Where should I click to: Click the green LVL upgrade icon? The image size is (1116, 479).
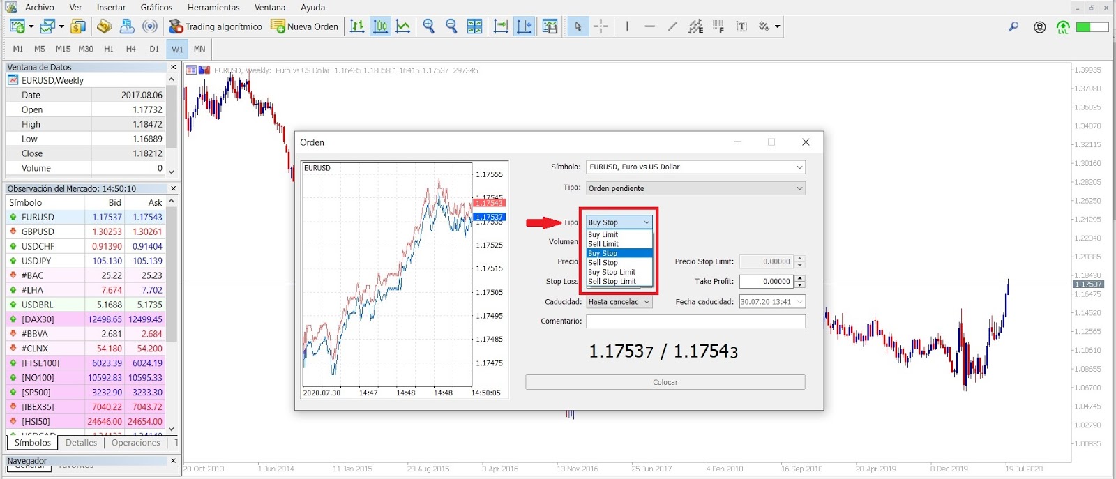tap(1063, 27)
